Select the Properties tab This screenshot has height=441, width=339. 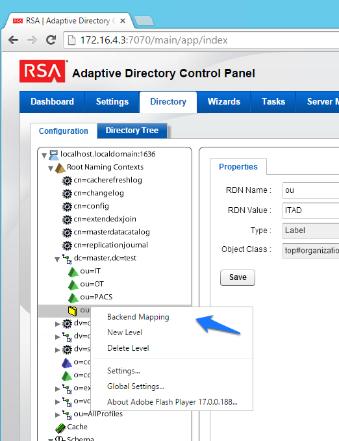coord(238,167)
